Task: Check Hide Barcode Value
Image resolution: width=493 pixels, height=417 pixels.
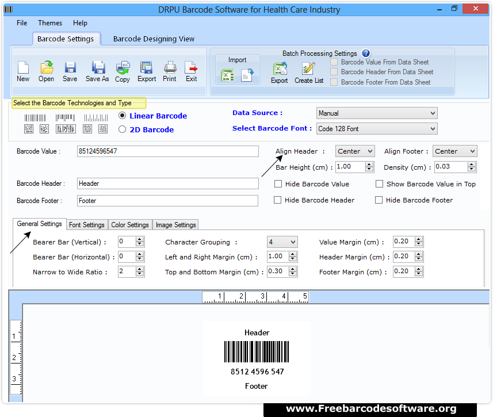Action: pos(278,183)
